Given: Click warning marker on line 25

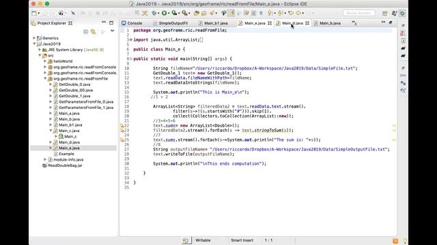Looking at the screenshot, I should (x=122, y=140).
